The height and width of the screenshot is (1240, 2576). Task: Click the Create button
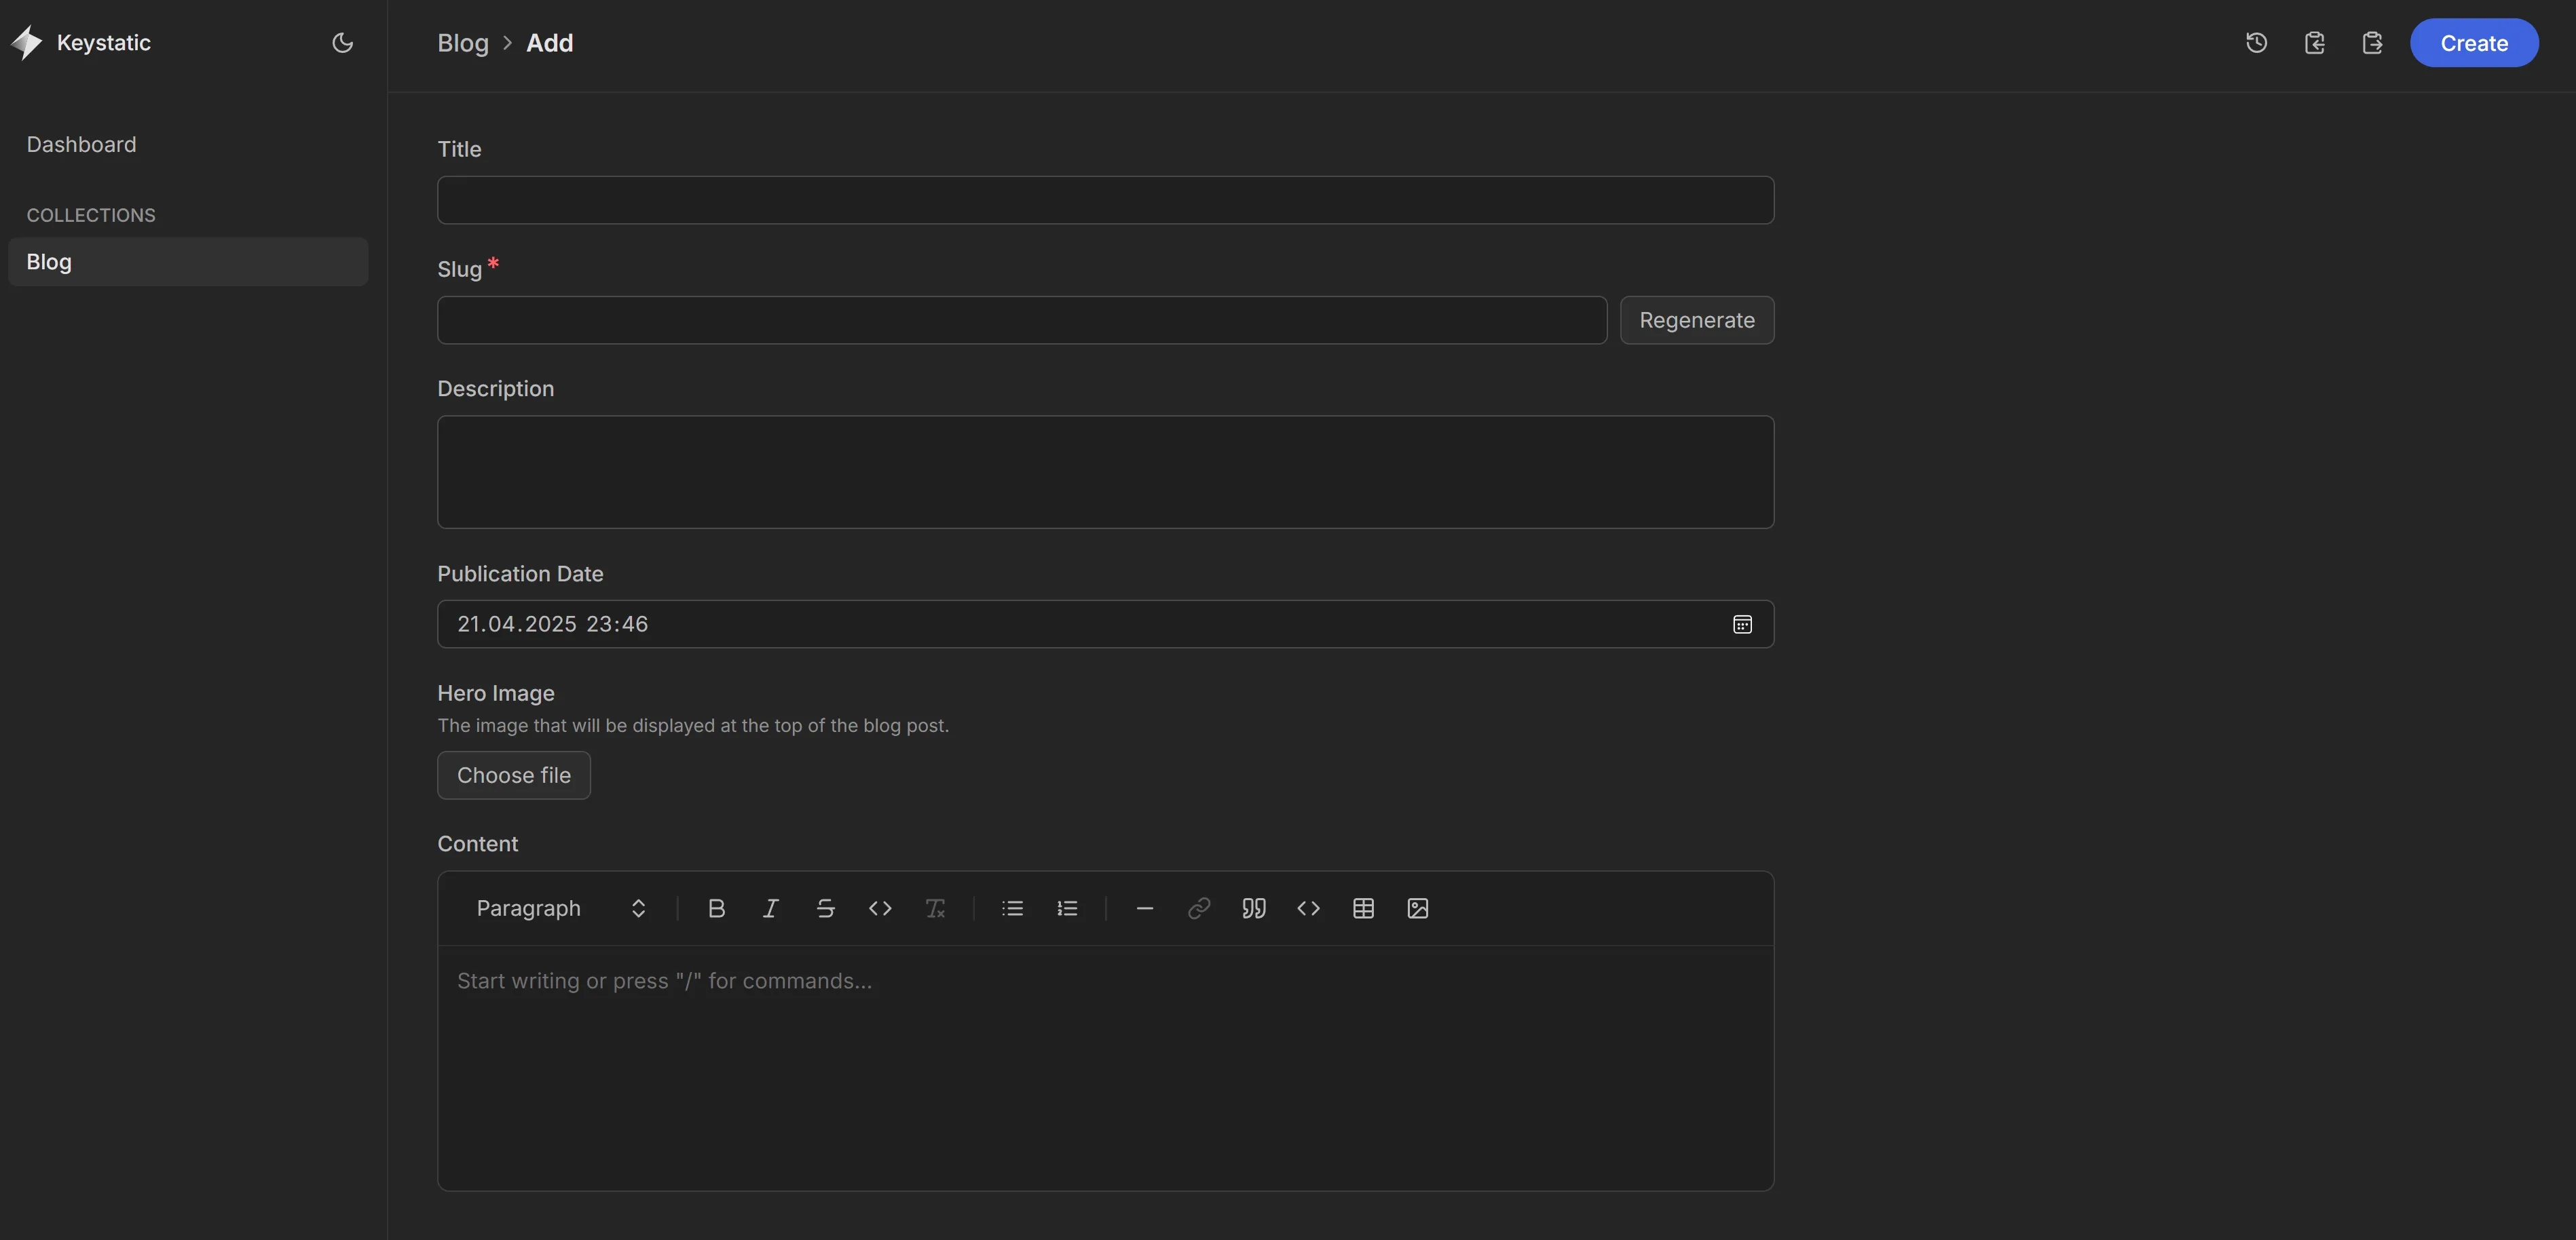(x=2473, y=43)
